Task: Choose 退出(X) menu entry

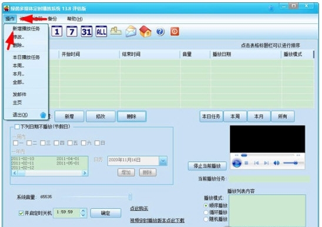Action: (x=26, y=115)
